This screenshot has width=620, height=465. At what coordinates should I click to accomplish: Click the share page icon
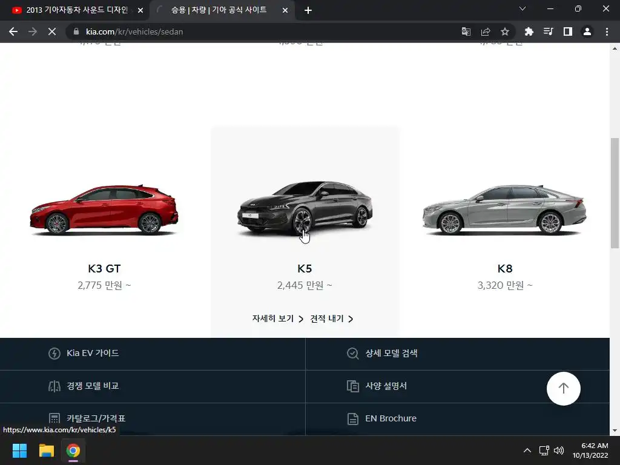[486, 31]
